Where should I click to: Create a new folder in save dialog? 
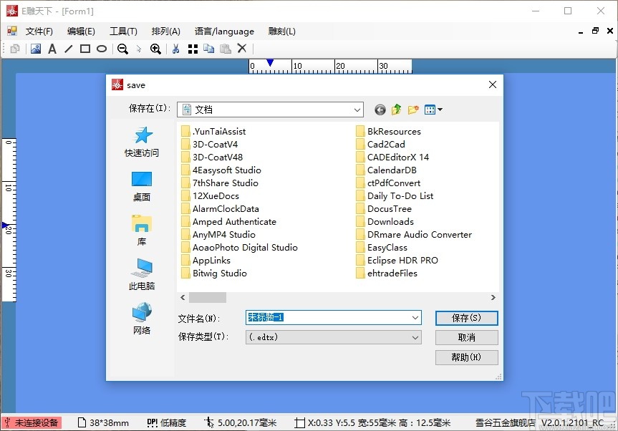point(412,109)
